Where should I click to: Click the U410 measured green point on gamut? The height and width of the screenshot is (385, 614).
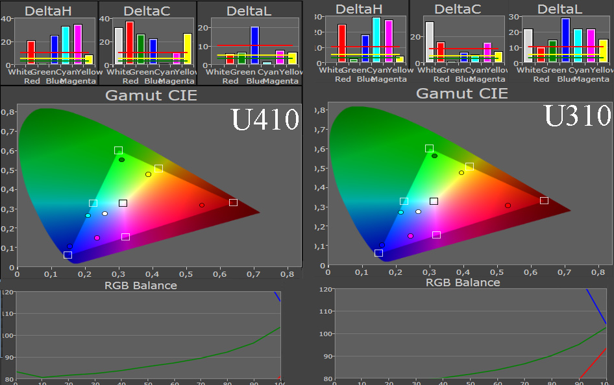(x=122, y=160)
